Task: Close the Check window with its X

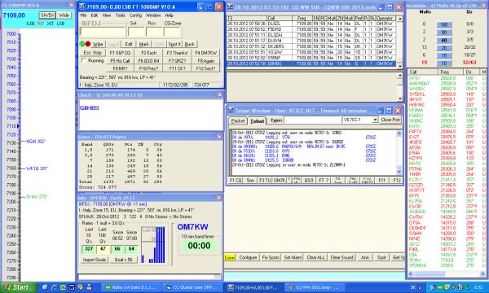Action: 219,94
